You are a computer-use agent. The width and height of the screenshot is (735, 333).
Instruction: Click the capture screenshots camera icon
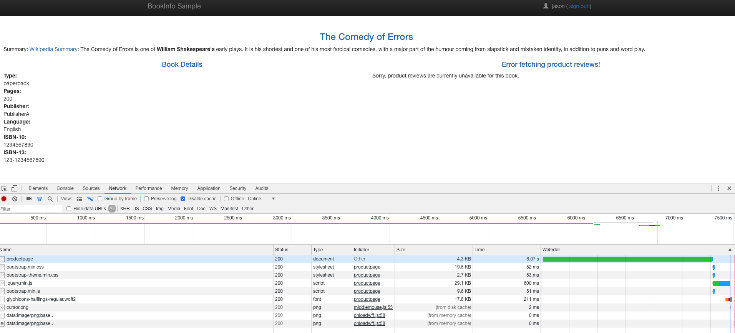coord(29,199)
